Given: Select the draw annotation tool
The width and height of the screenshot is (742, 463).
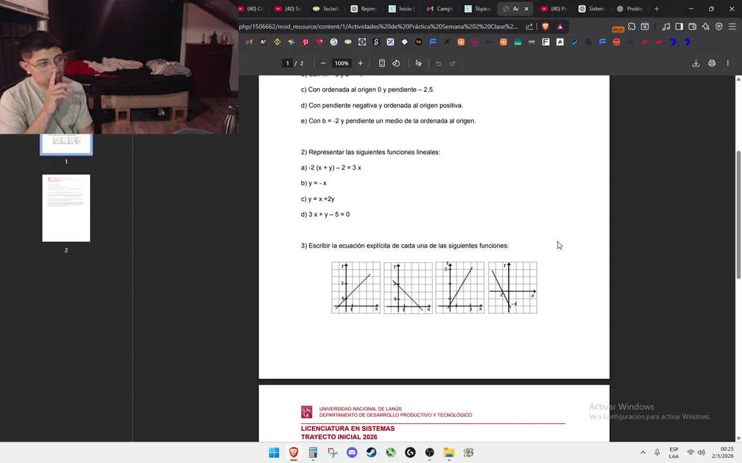Looking at the screenshot, I should (419, 64).
